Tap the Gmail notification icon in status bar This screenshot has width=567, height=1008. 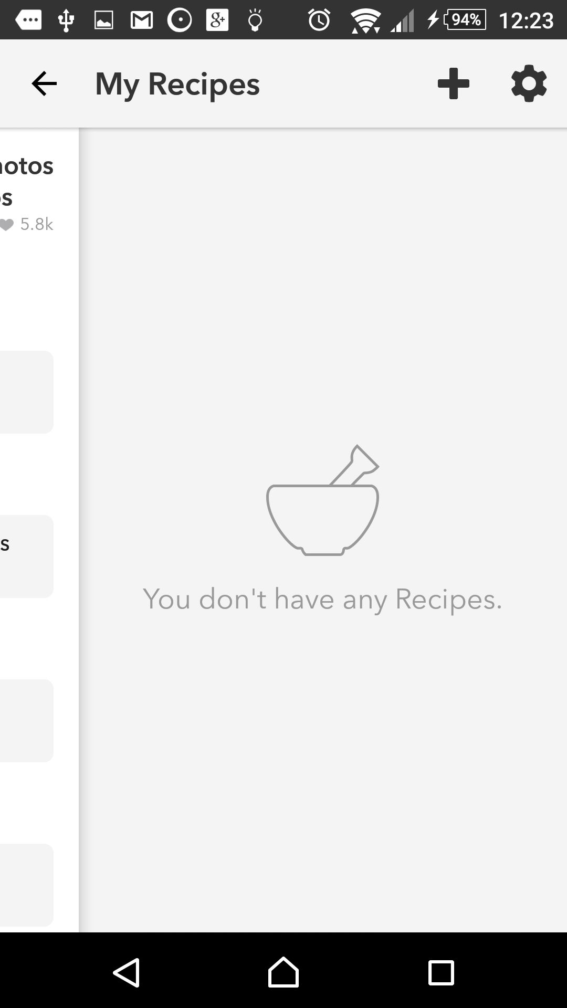click(141, 20)
